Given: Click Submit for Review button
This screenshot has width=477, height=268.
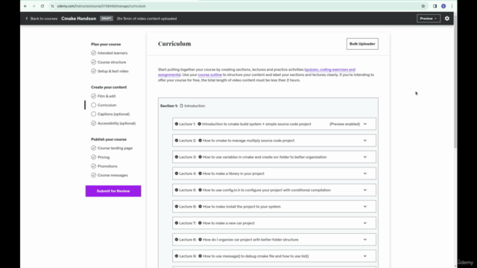Looking at the screenshot, I should coord(113,191).
